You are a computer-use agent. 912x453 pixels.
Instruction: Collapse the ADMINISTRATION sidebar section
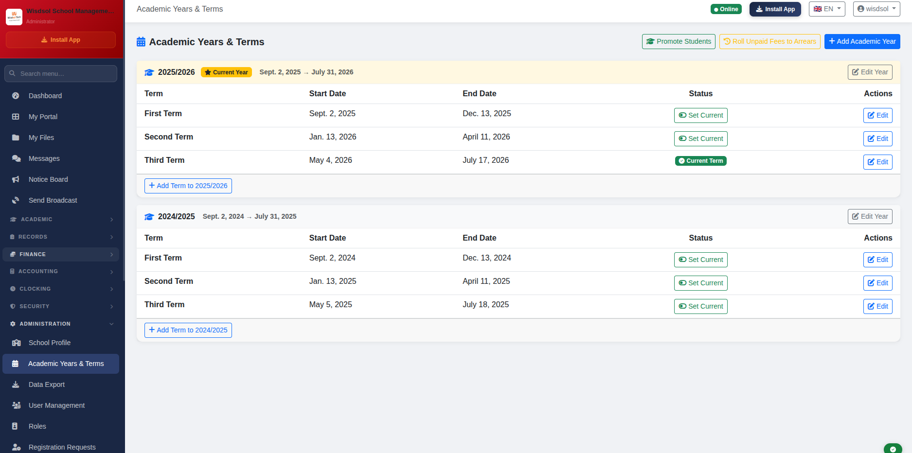(62, 324)
